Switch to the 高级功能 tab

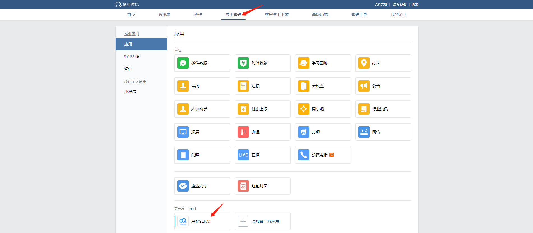point(320,15)
